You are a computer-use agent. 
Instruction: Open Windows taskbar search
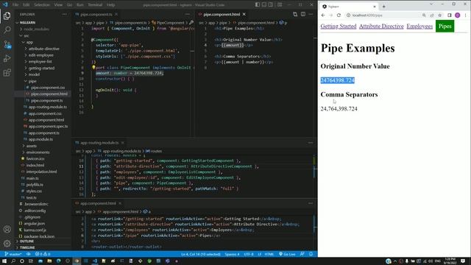pos(13,261)
